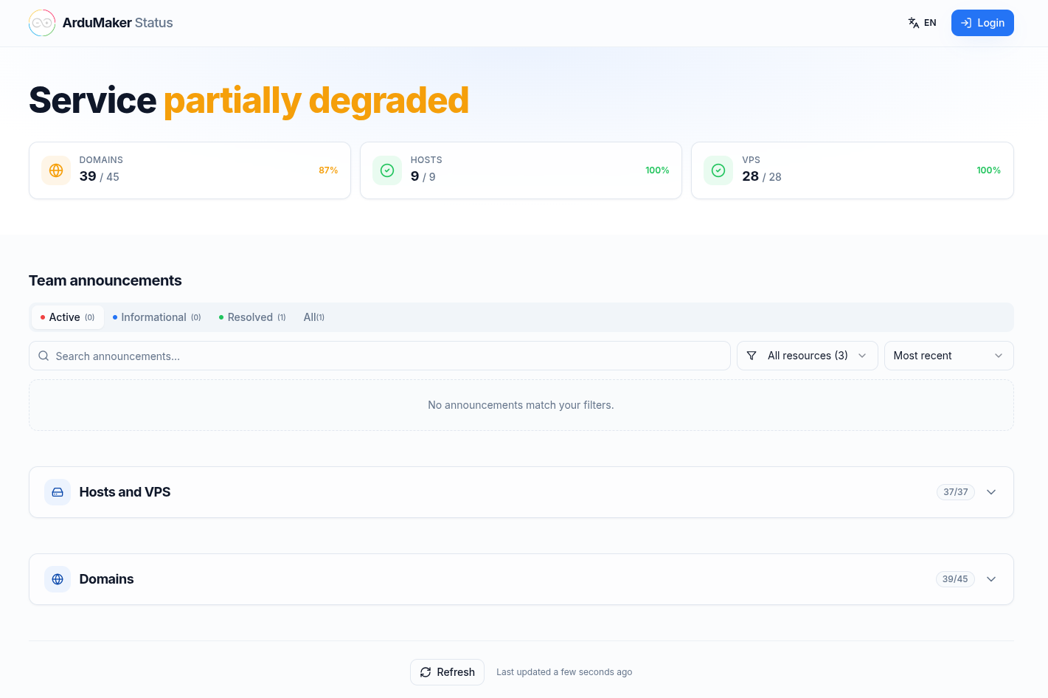Switch to the Informational announcements tab

coord(156,317)
